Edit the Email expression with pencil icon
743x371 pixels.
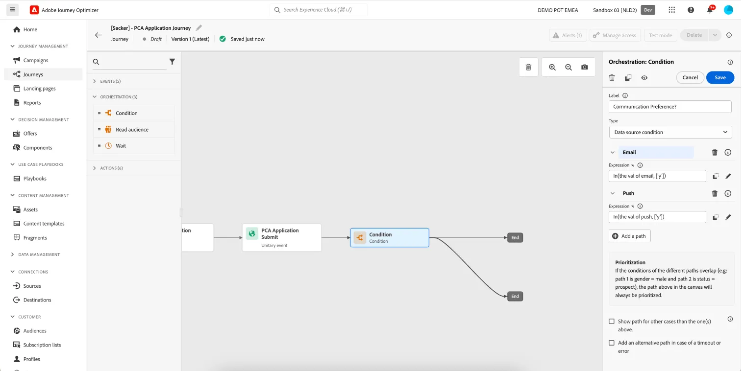pos(728,176)
